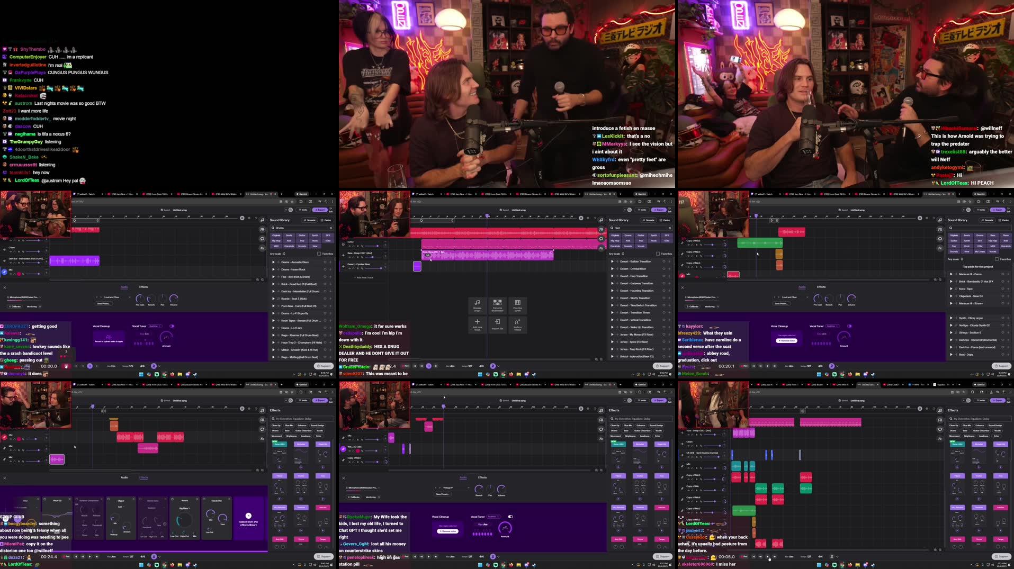
Task: Enable the Favorites checkbox in the Sound library
Action: tap(319, 254)
